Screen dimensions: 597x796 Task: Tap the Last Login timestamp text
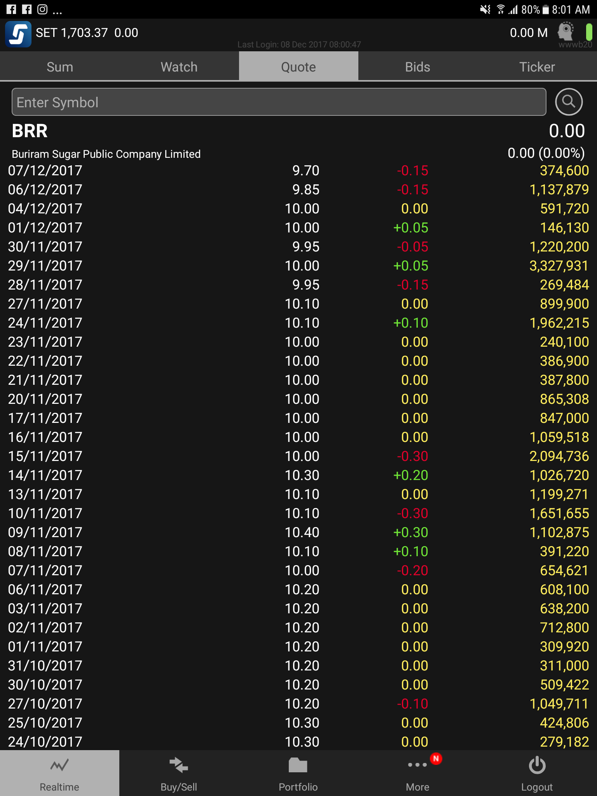[x=299, y=44]
